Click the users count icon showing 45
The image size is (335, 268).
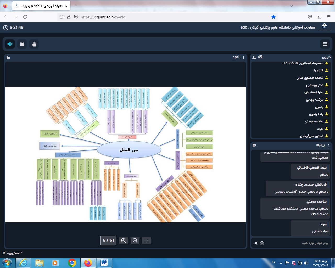coord(254,57)
